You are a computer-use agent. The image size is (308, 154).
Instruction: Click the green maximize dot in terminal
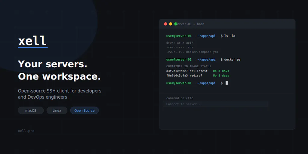176,24
